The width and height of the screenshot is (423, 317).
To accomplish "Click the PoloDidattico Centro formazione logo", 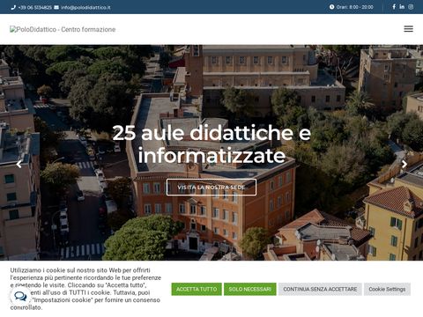I will coord(63,29).
